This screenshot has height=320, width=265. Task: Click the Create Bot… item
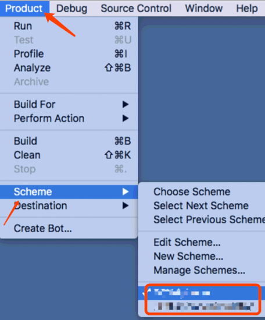point(69,229)
